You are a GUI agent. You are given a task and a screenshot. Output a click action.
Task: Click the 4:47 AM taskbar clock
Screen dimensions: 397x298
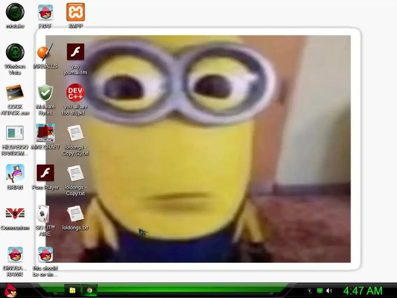point(362,291)
